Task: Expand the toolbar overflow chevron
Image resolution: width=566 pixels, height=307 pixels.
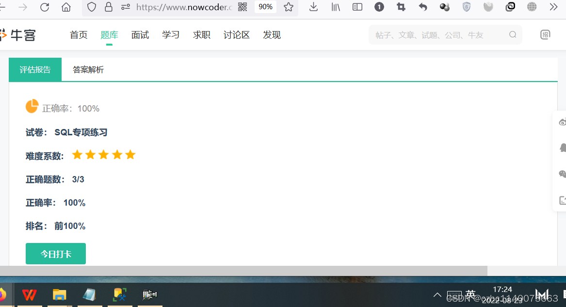Action: tap(553, 7)
